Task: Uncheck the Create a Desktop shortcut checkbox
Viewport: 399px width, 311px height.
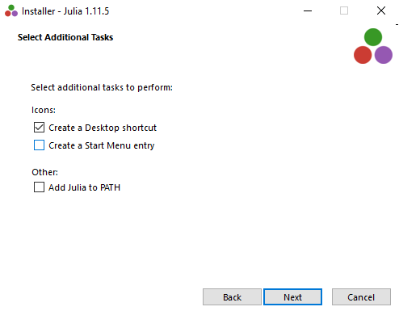Action: click(x=39, y=128)
